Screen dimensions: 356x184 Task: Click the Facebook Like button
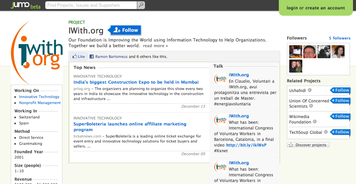(x=79, y=56)
